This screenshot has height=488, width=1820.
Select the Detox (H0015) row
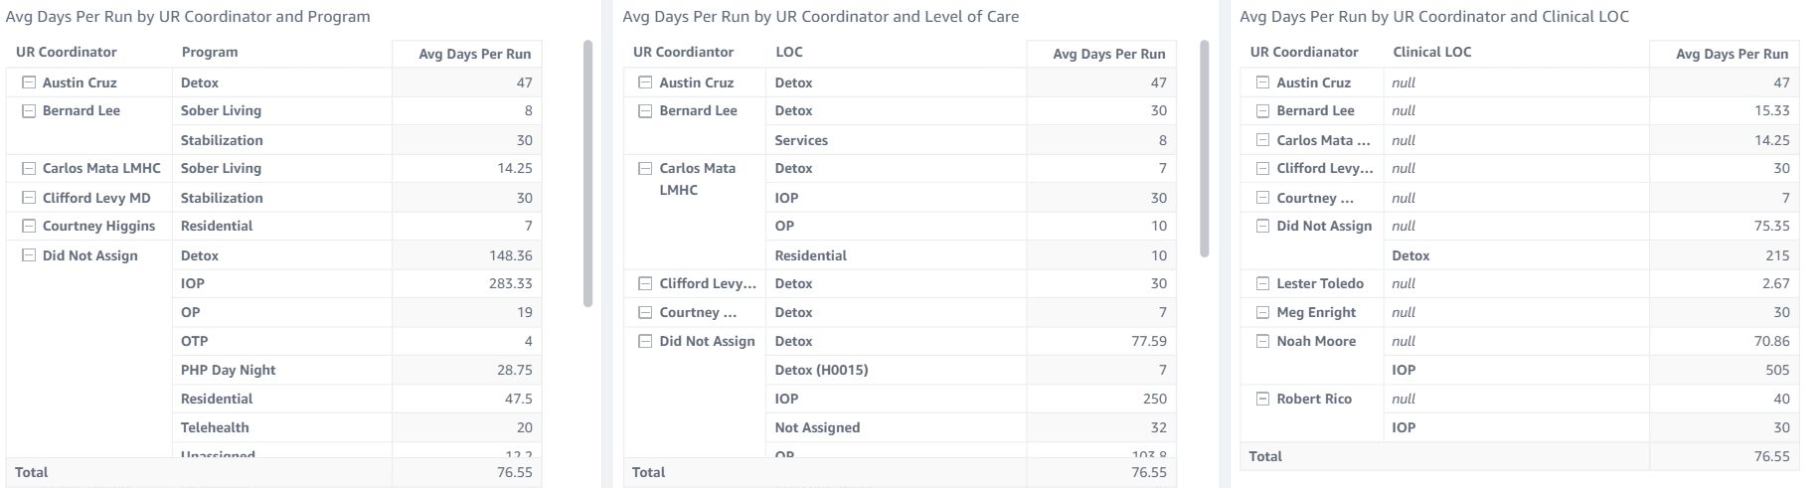821,370
